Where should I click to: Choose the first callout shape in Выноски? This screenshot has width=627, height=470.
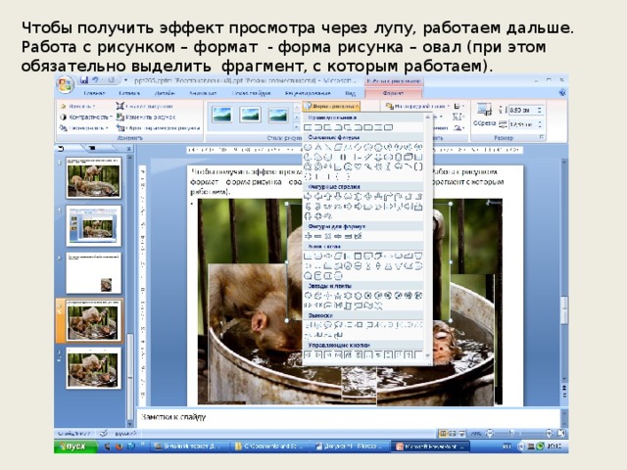coord(308,325)
